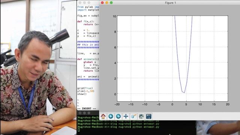Click the 'ani = animati' line
Viewport: 240px width, 135px height.
click(x=88, y=76)
